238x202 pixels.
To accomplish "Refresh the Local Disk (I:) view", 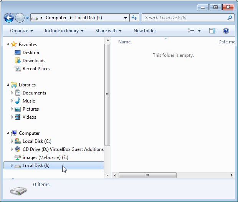I will click(134, 18).
